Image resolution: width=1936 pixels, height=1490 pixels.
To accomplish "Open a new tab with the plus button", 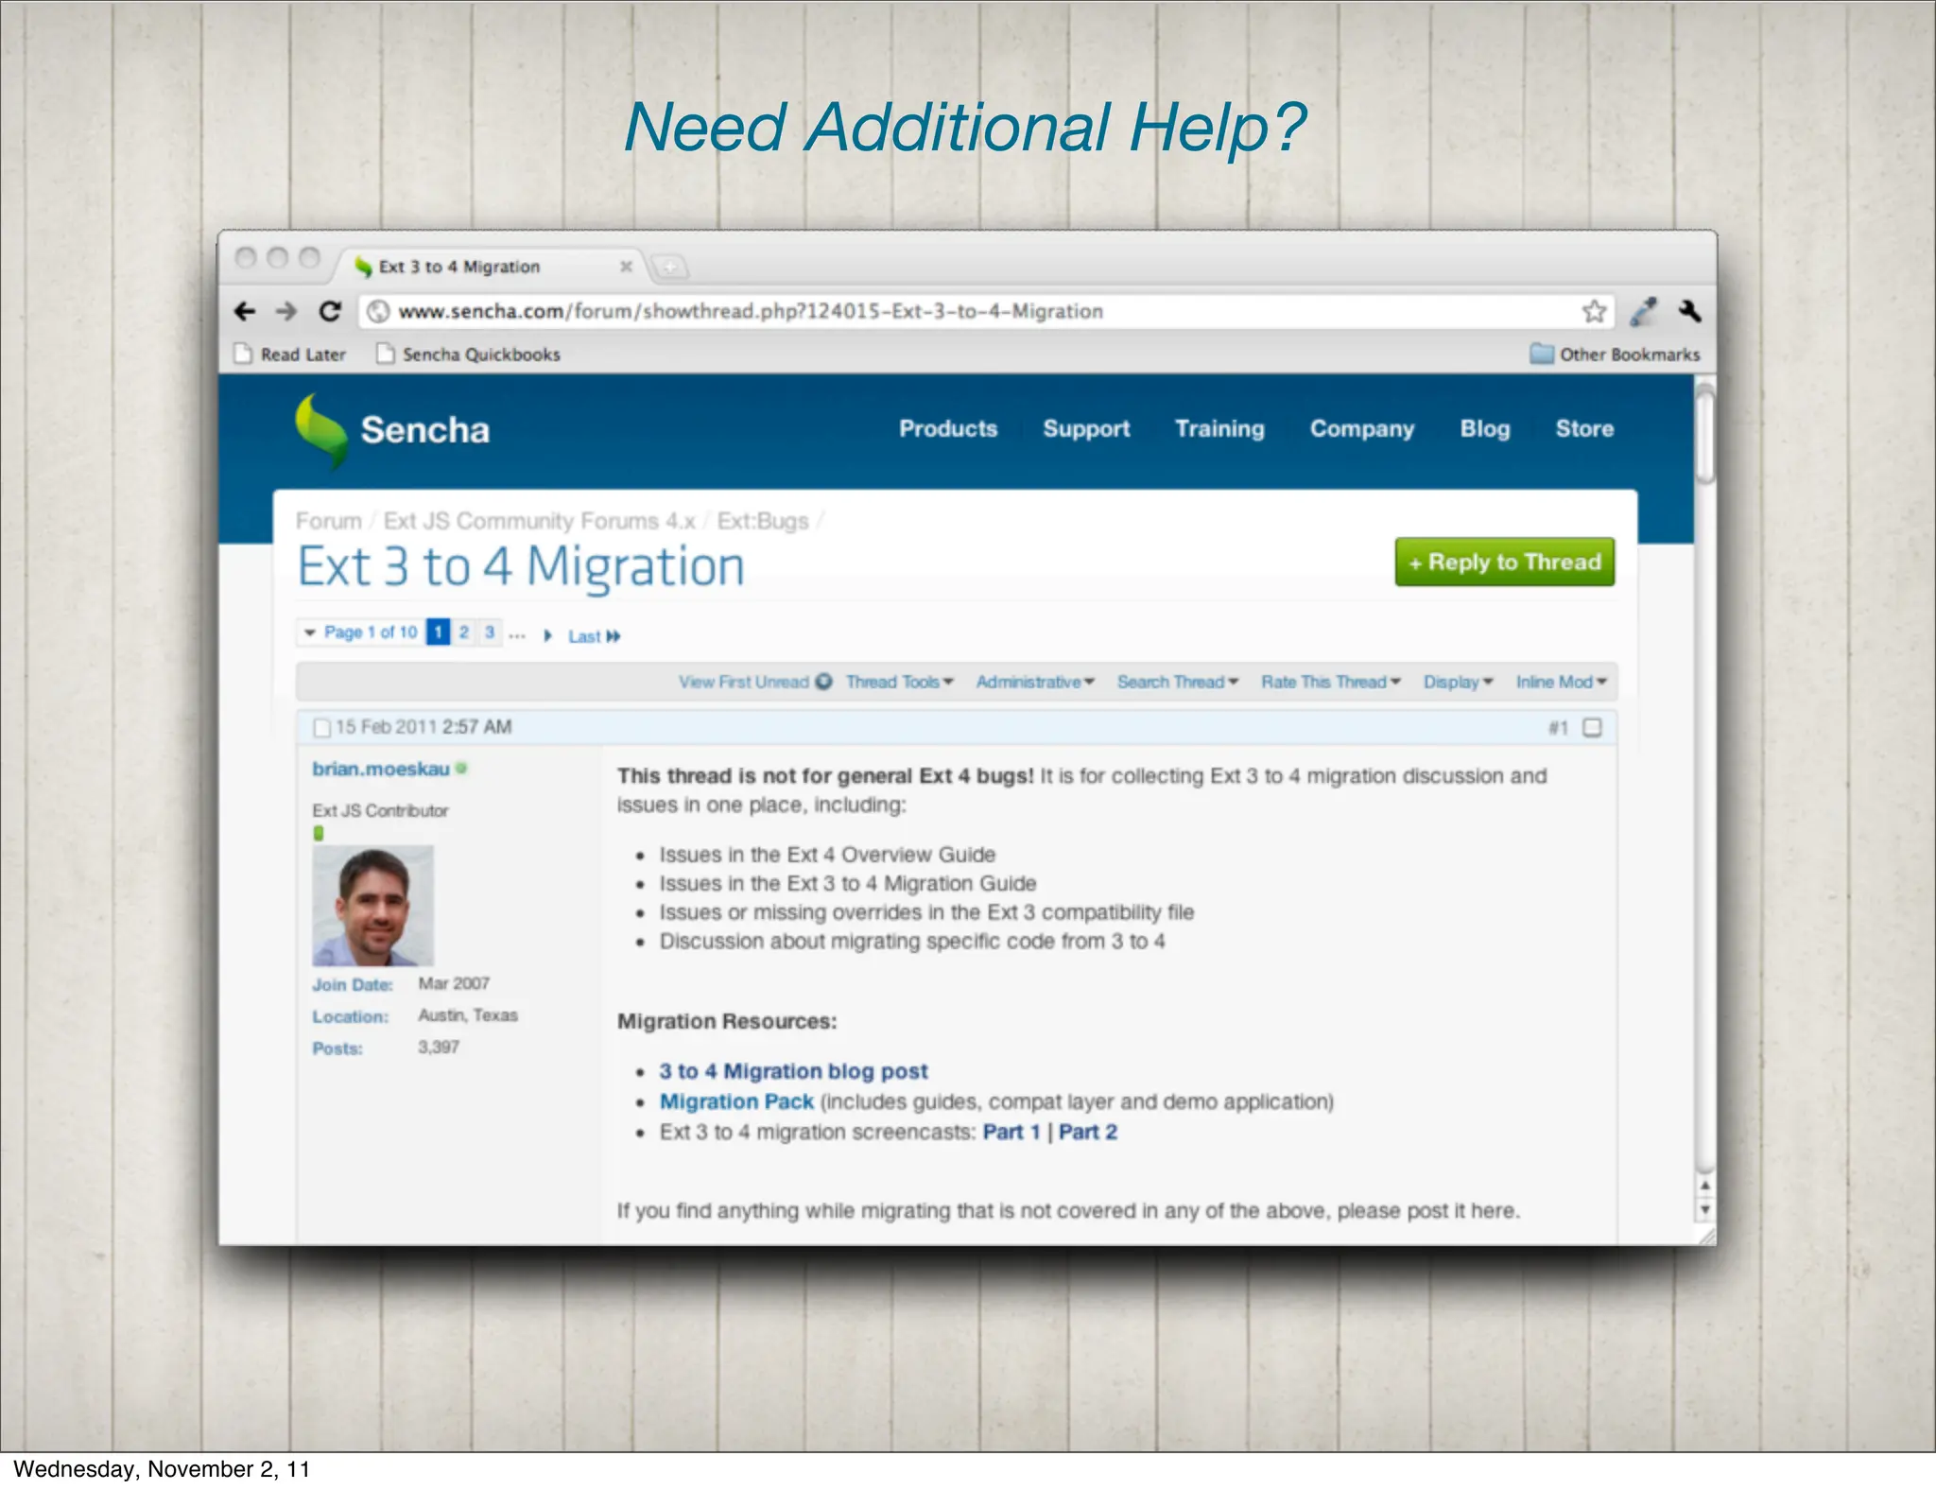I will (x=669, y=268).
